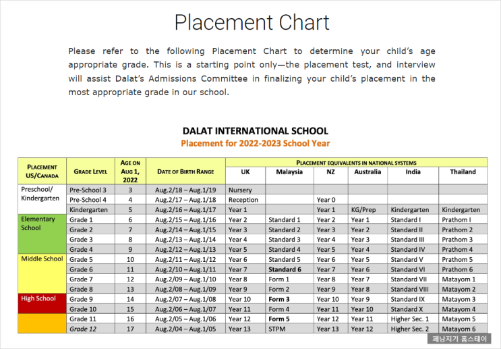Viewport: 501px width, 349px height.
Task: Click age 17 in the Grade 12 row
Action: point(130,329)
